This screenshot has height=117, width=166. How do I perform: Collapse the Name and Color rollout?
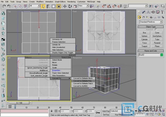pos(151,51)
